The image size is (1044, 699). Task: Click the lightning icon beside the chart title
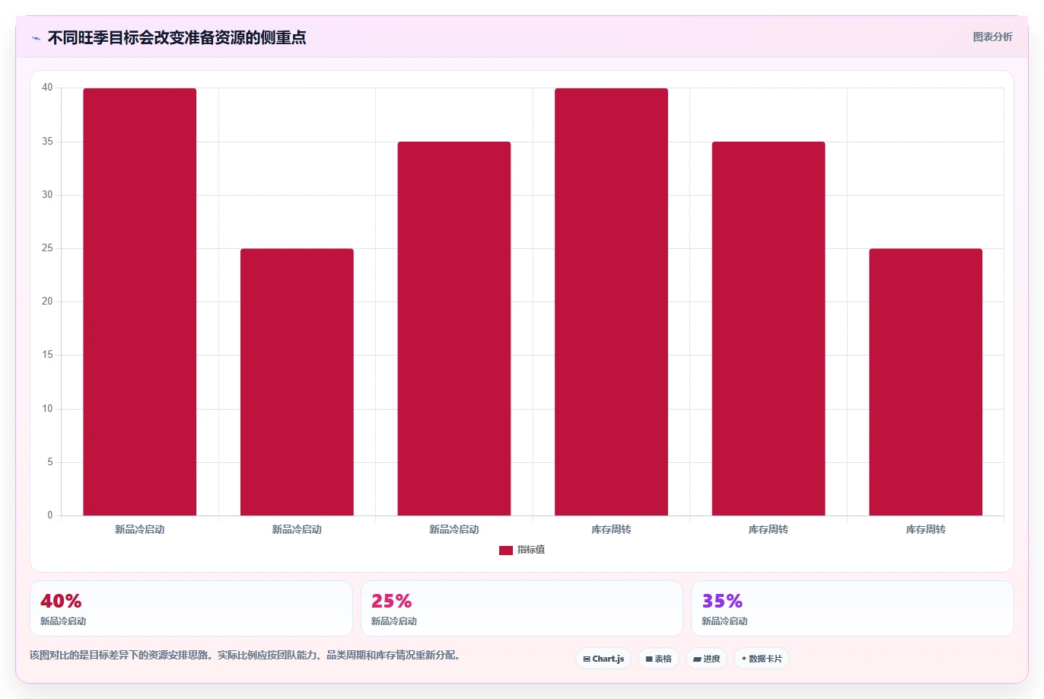pos(36,38)
